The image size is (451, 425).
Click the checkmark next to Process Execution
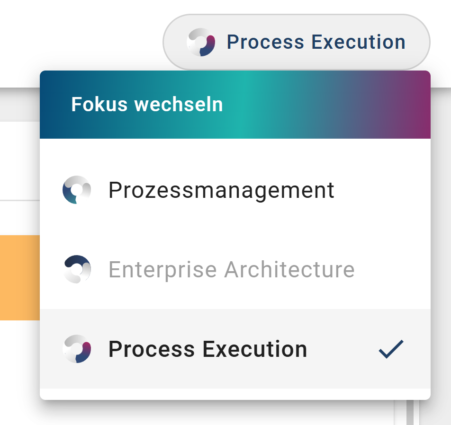click(390, 349)
